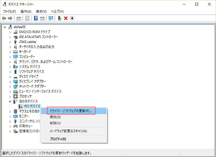Open the properties sheet toolbar icon
Screen dimensions: 216x157
(27, 18)
